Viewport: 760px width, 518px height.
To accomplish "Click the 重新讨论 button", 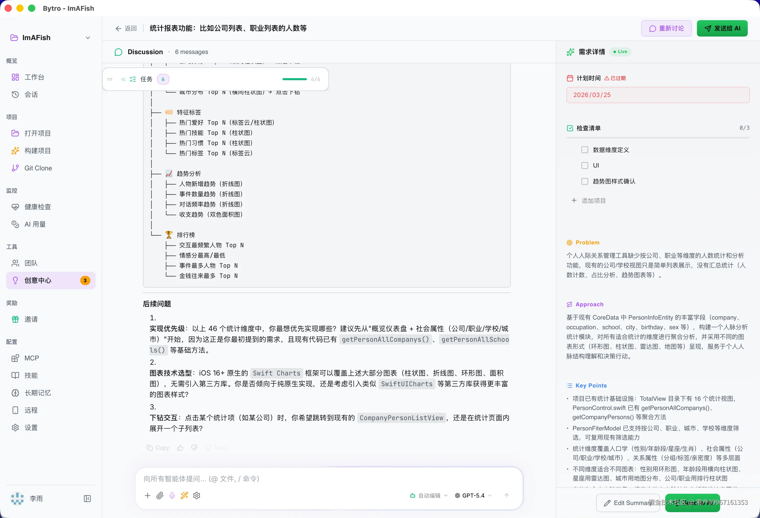I will coord(666,28).
